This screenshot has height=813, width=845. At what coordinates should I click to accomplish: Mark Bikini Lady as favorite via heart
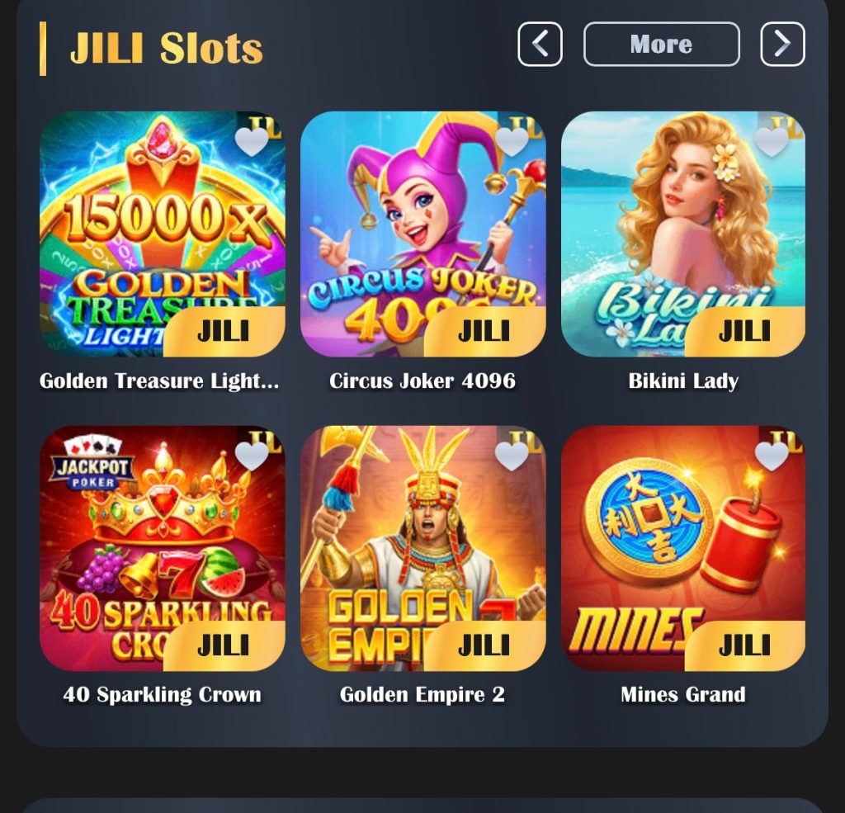[772, 142]
